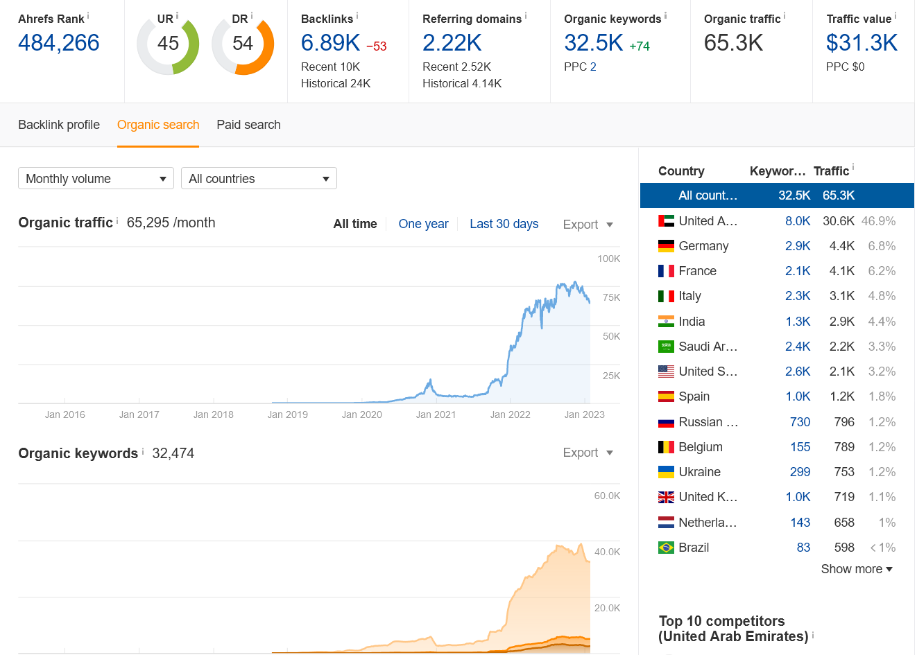The width and height of the screenshot is (917, 655).
Task: Click the UR info icon
Action: coord(178,15)
